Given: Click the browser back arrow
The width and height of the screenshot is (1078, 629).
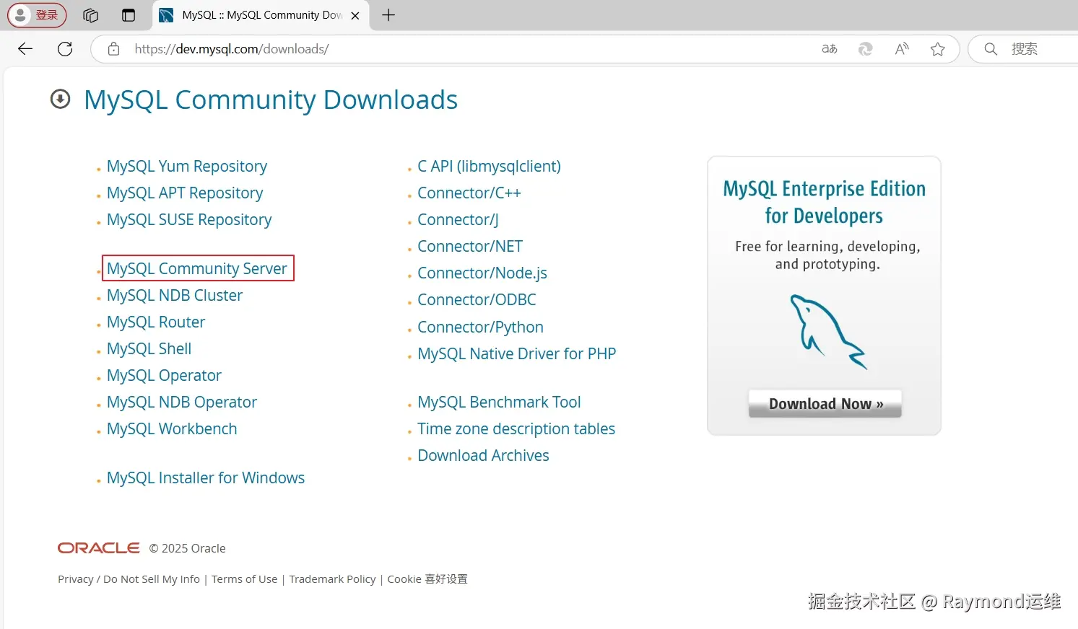Looking at the screenshot, I should [x=25, y=49].
